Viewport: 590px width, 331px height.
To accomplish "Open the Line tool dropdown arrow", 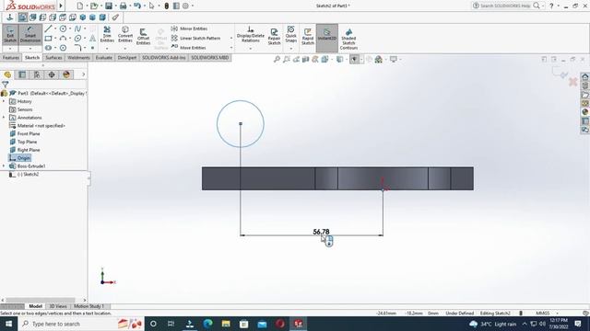I will (55, 29).
